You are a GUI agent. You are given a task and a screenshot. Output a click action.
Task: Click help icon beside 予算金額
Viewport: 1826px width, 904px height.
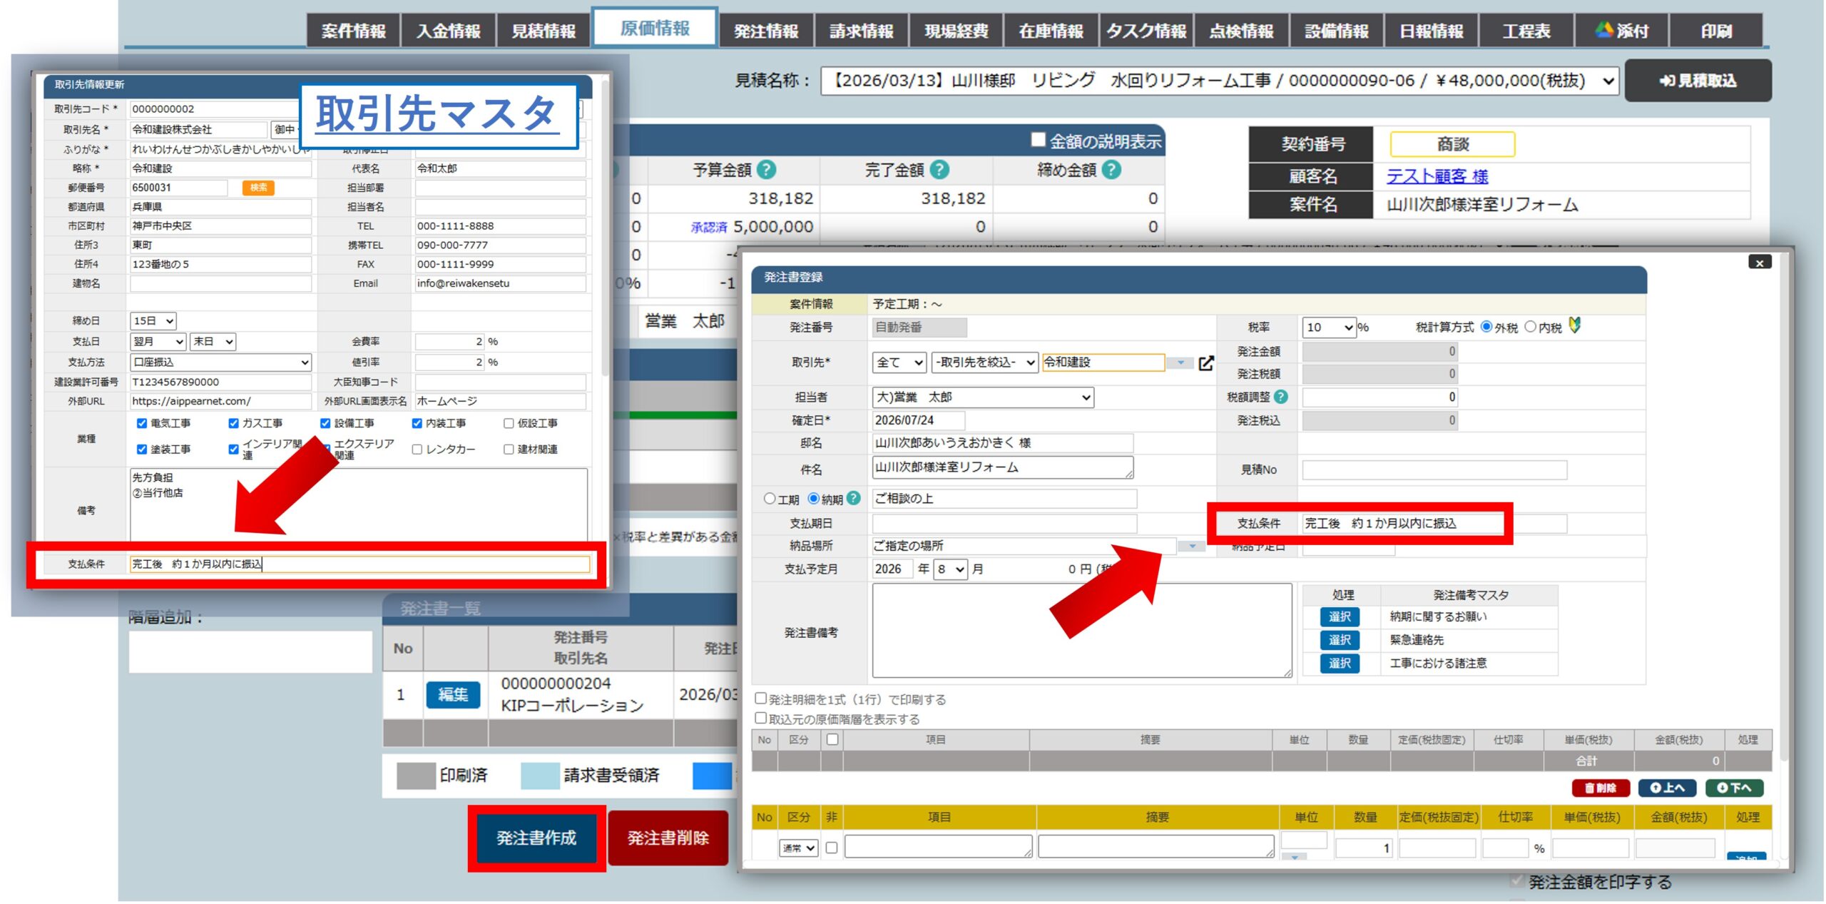pos(766,170)
